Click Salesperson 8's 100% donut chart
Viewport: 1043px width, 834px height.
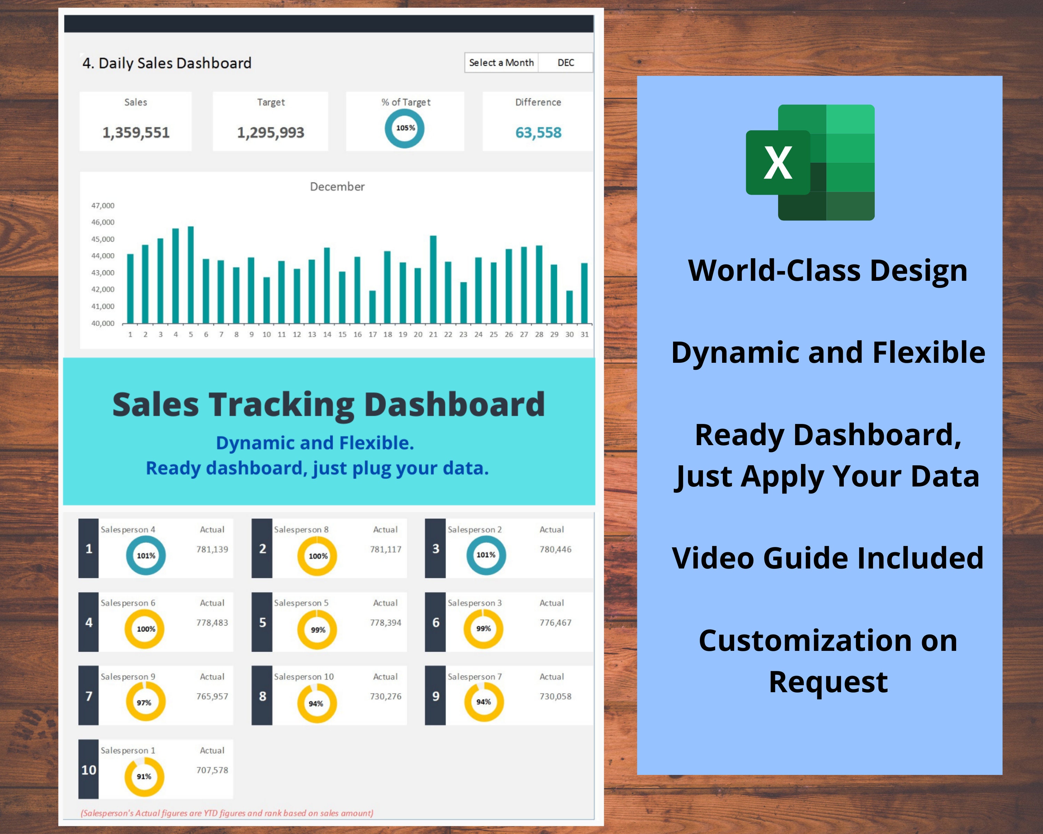pos(318,556)
